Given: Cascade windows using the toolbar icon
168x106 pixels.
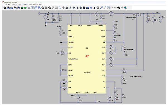Looking at the screenshot, I should [39, 8].
